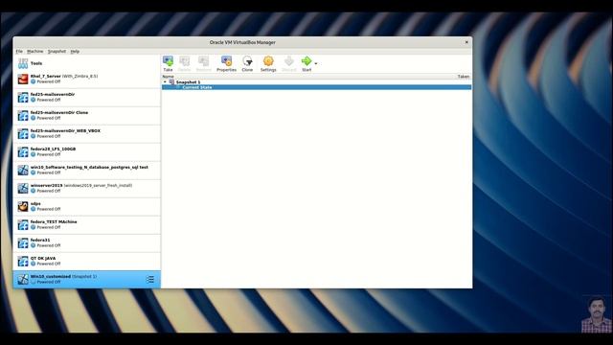Select the fed25-mailsevernDir_WEB_VBOX machine
This screenshot has height=345, width=613.
[x=87, y=133]
